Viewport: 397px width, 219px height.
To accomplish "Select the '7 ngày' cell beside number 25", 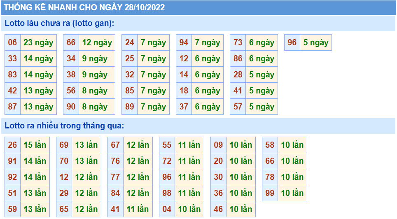I will coord(154,58).
